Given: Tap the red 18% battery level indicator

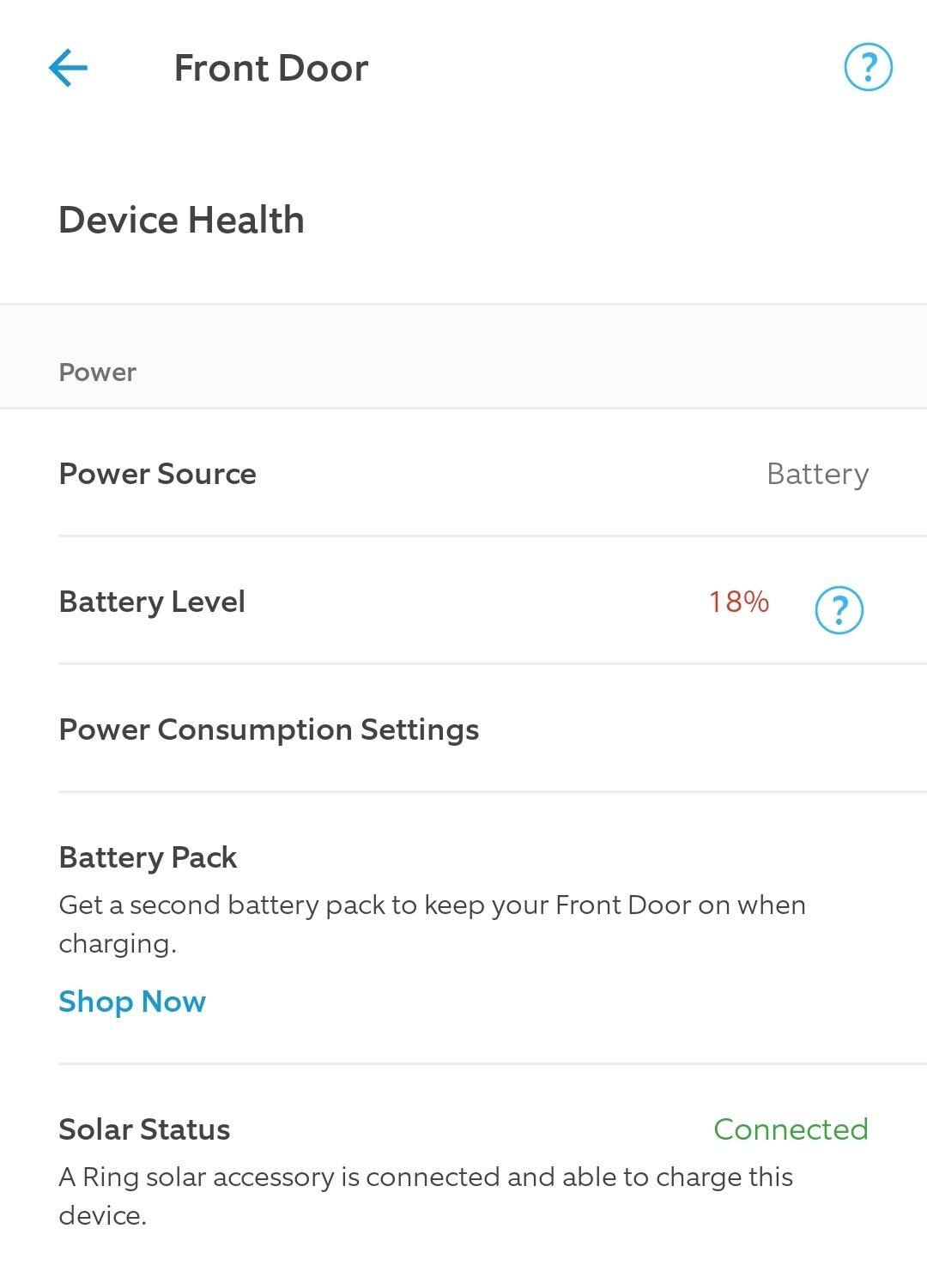Looking at the screenshot, I should click(736, 603).
